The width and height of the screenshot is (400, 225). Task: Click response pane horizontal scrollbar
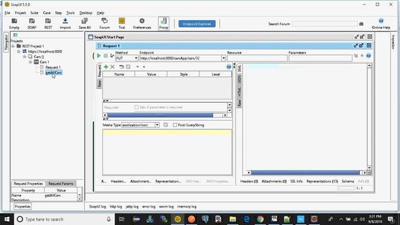(306, 172)
